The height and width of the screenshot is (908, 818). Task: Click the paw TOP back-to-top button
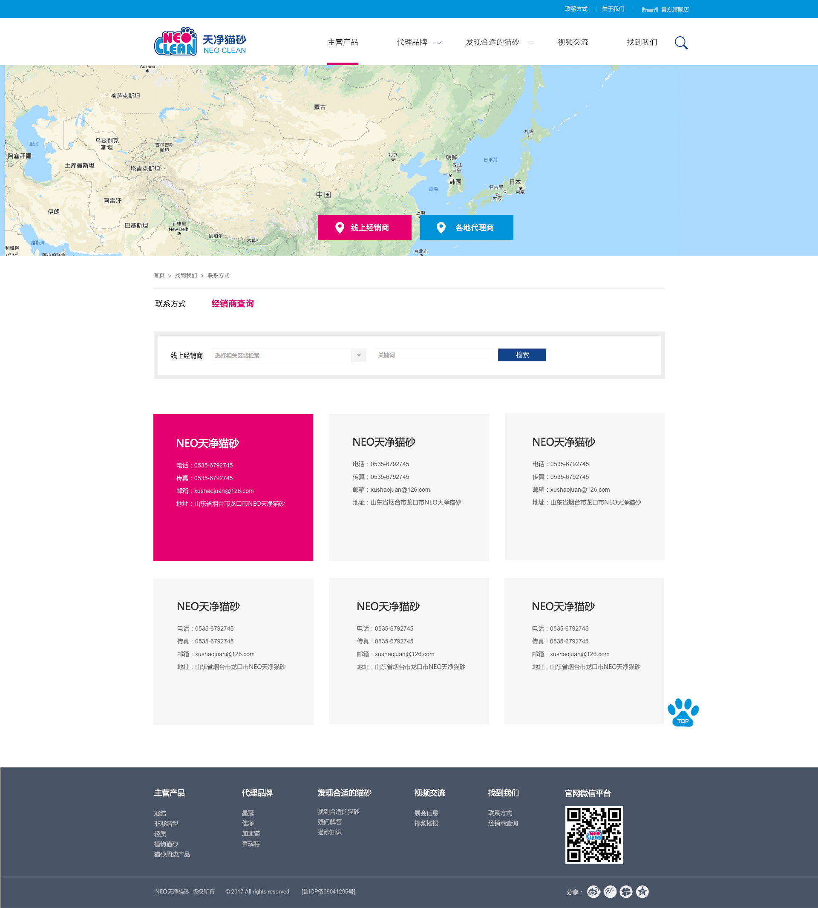683,712
